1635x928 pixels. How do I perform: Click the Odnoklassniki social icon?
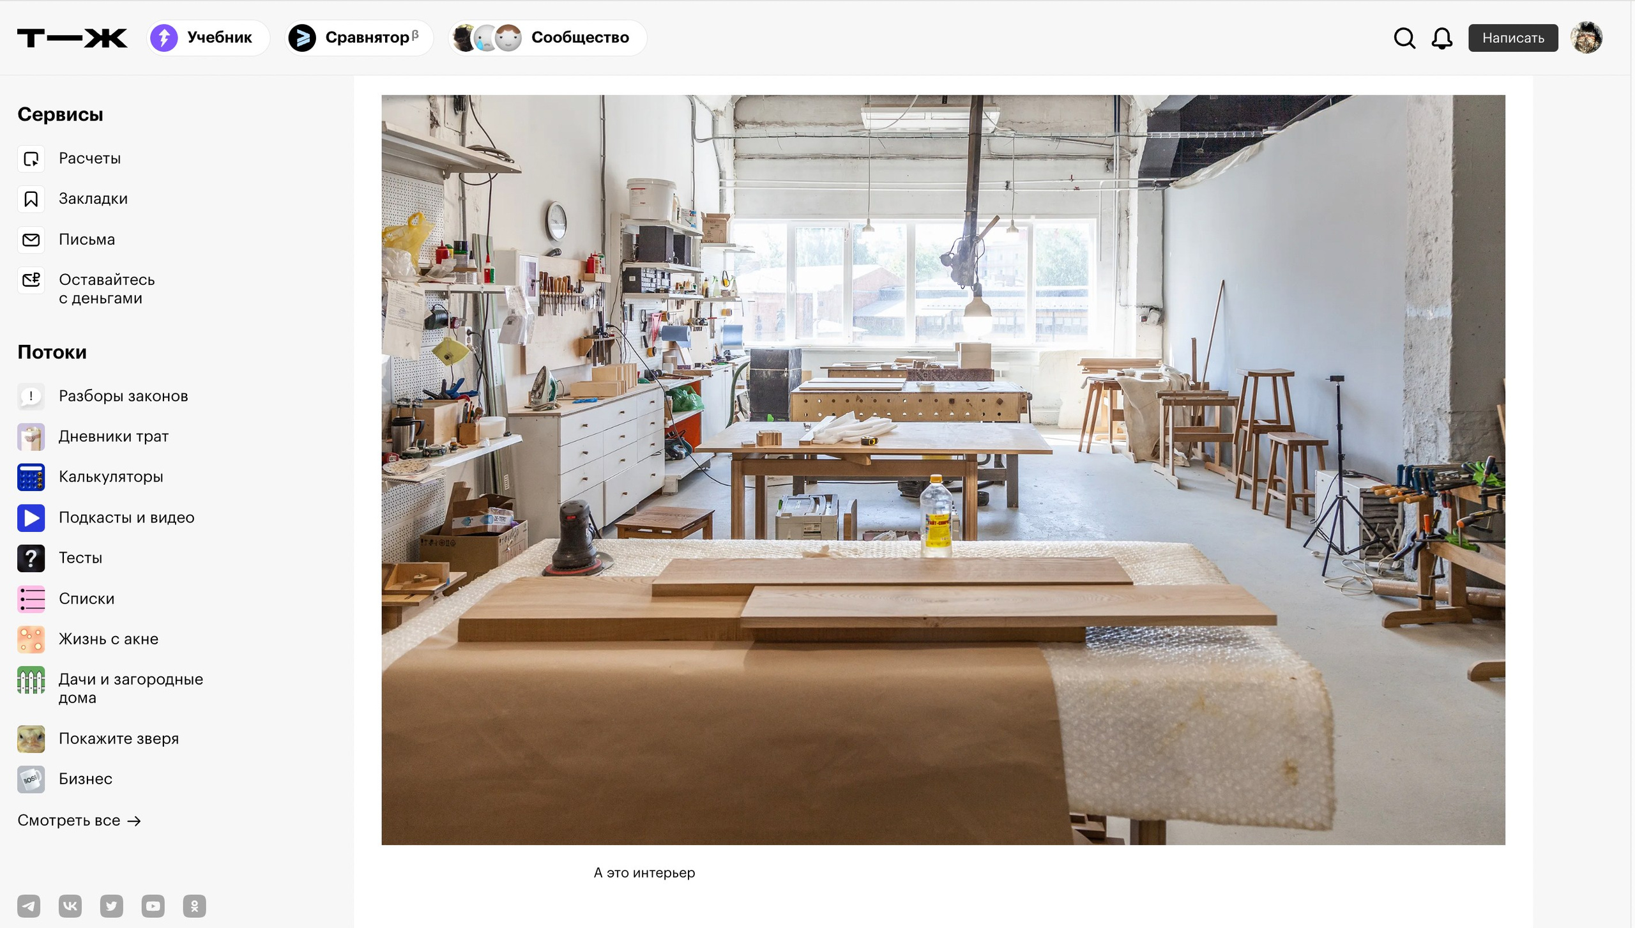tap(195, 906)
